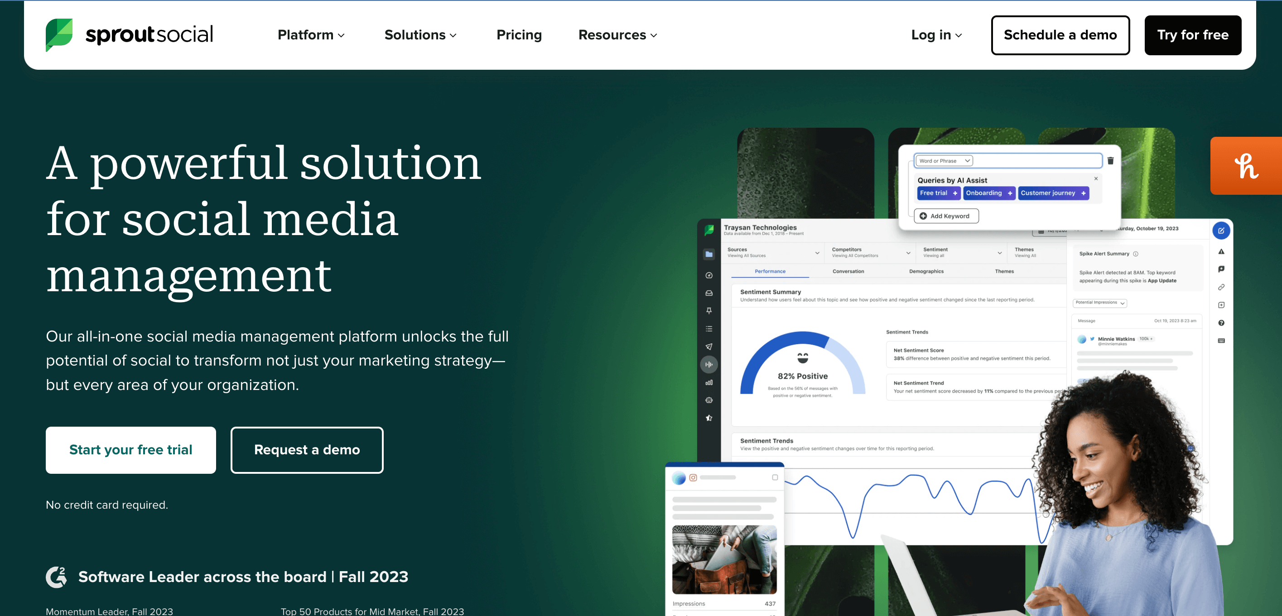Click the info icon beside Spike Alert Summary

click(1135, 254)
